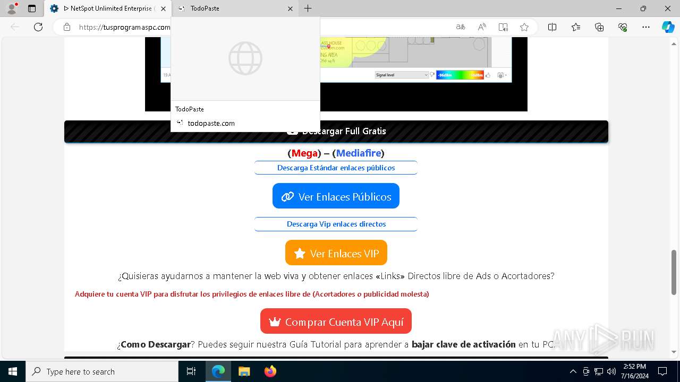Click the scrollbar down arrow
This screenshot has height=382, width=680.
tap(674, 352)
